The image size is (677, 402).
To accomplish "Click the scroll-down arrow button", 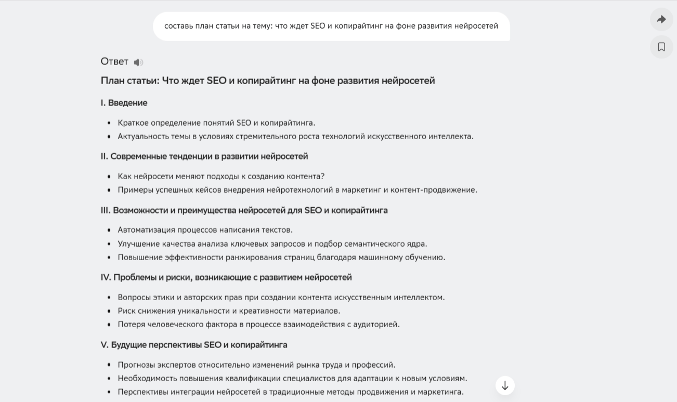I will click(x=505, y=386).
